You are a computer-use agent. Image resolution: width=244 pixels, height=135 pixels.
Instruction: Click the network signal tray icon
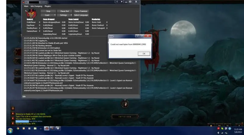click(222, 133)
